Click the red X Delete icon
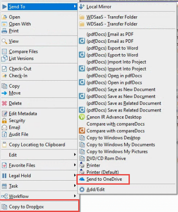 click(4, 103)
